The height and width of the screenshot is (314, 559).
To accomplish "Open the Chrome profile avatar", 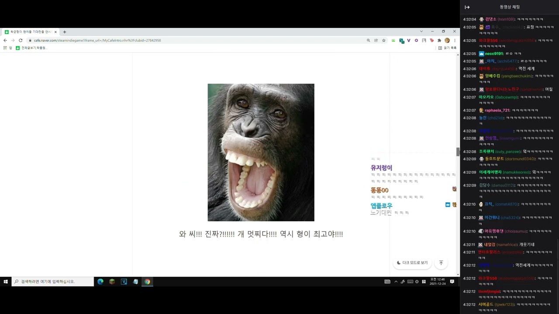I will click(447, 40).
